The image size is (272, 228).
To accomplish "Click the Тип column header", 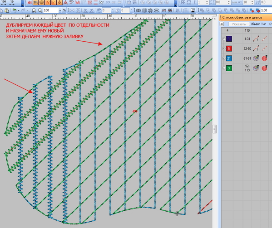I will 263,24.
